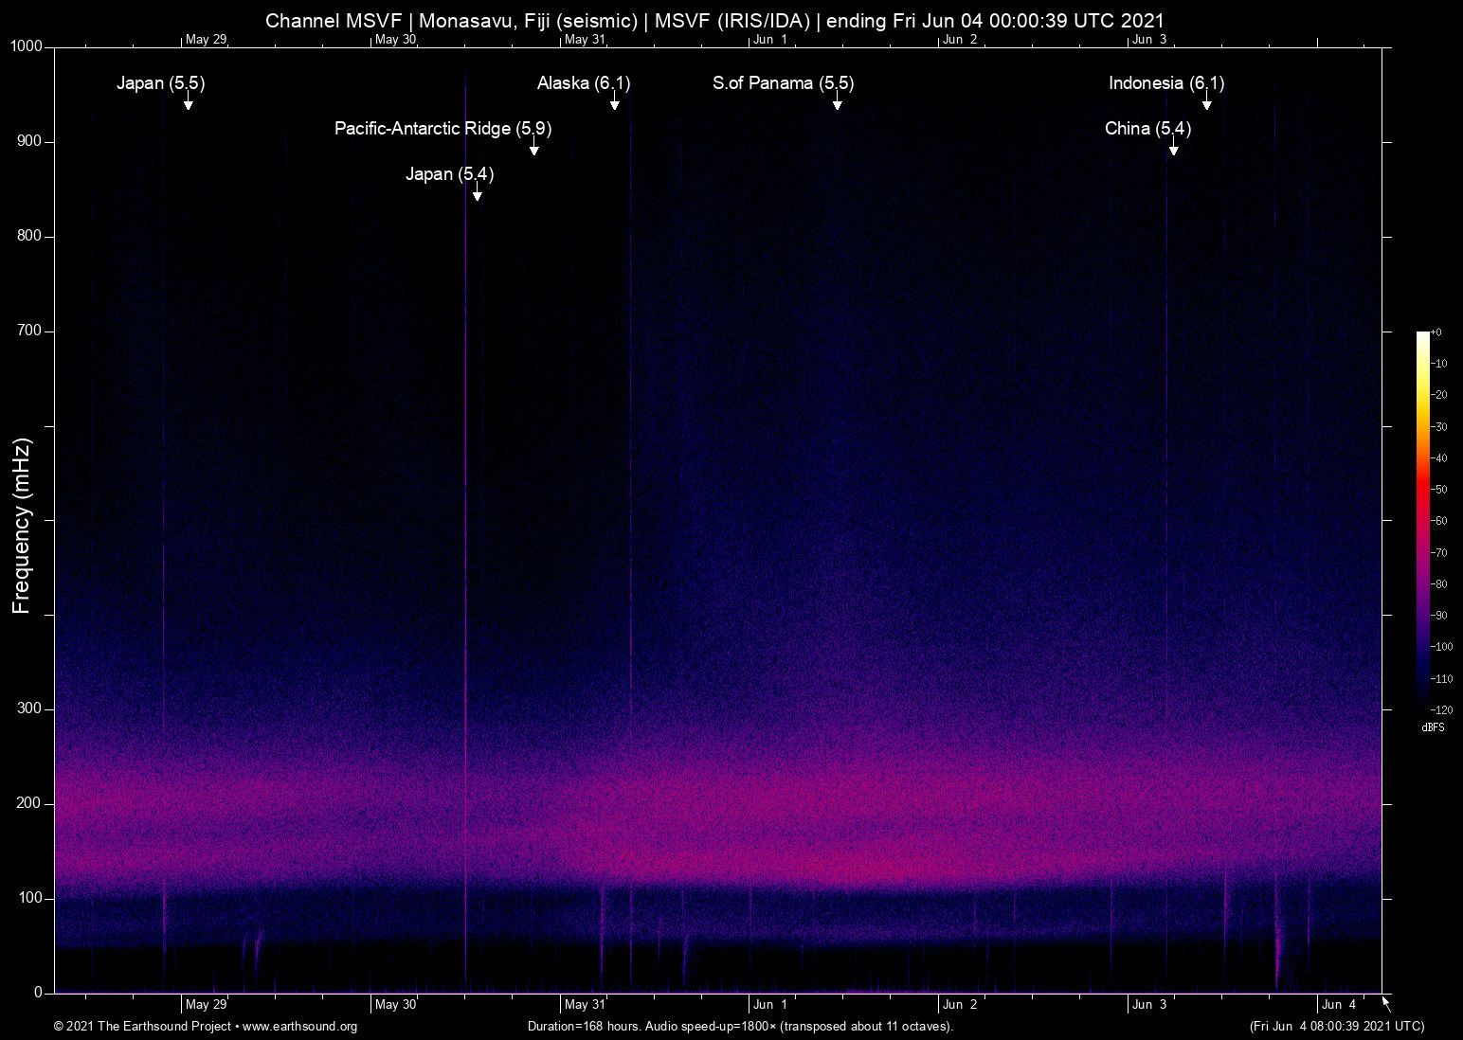Select the China (5.4) earthquake label

tap(1147, 129)
